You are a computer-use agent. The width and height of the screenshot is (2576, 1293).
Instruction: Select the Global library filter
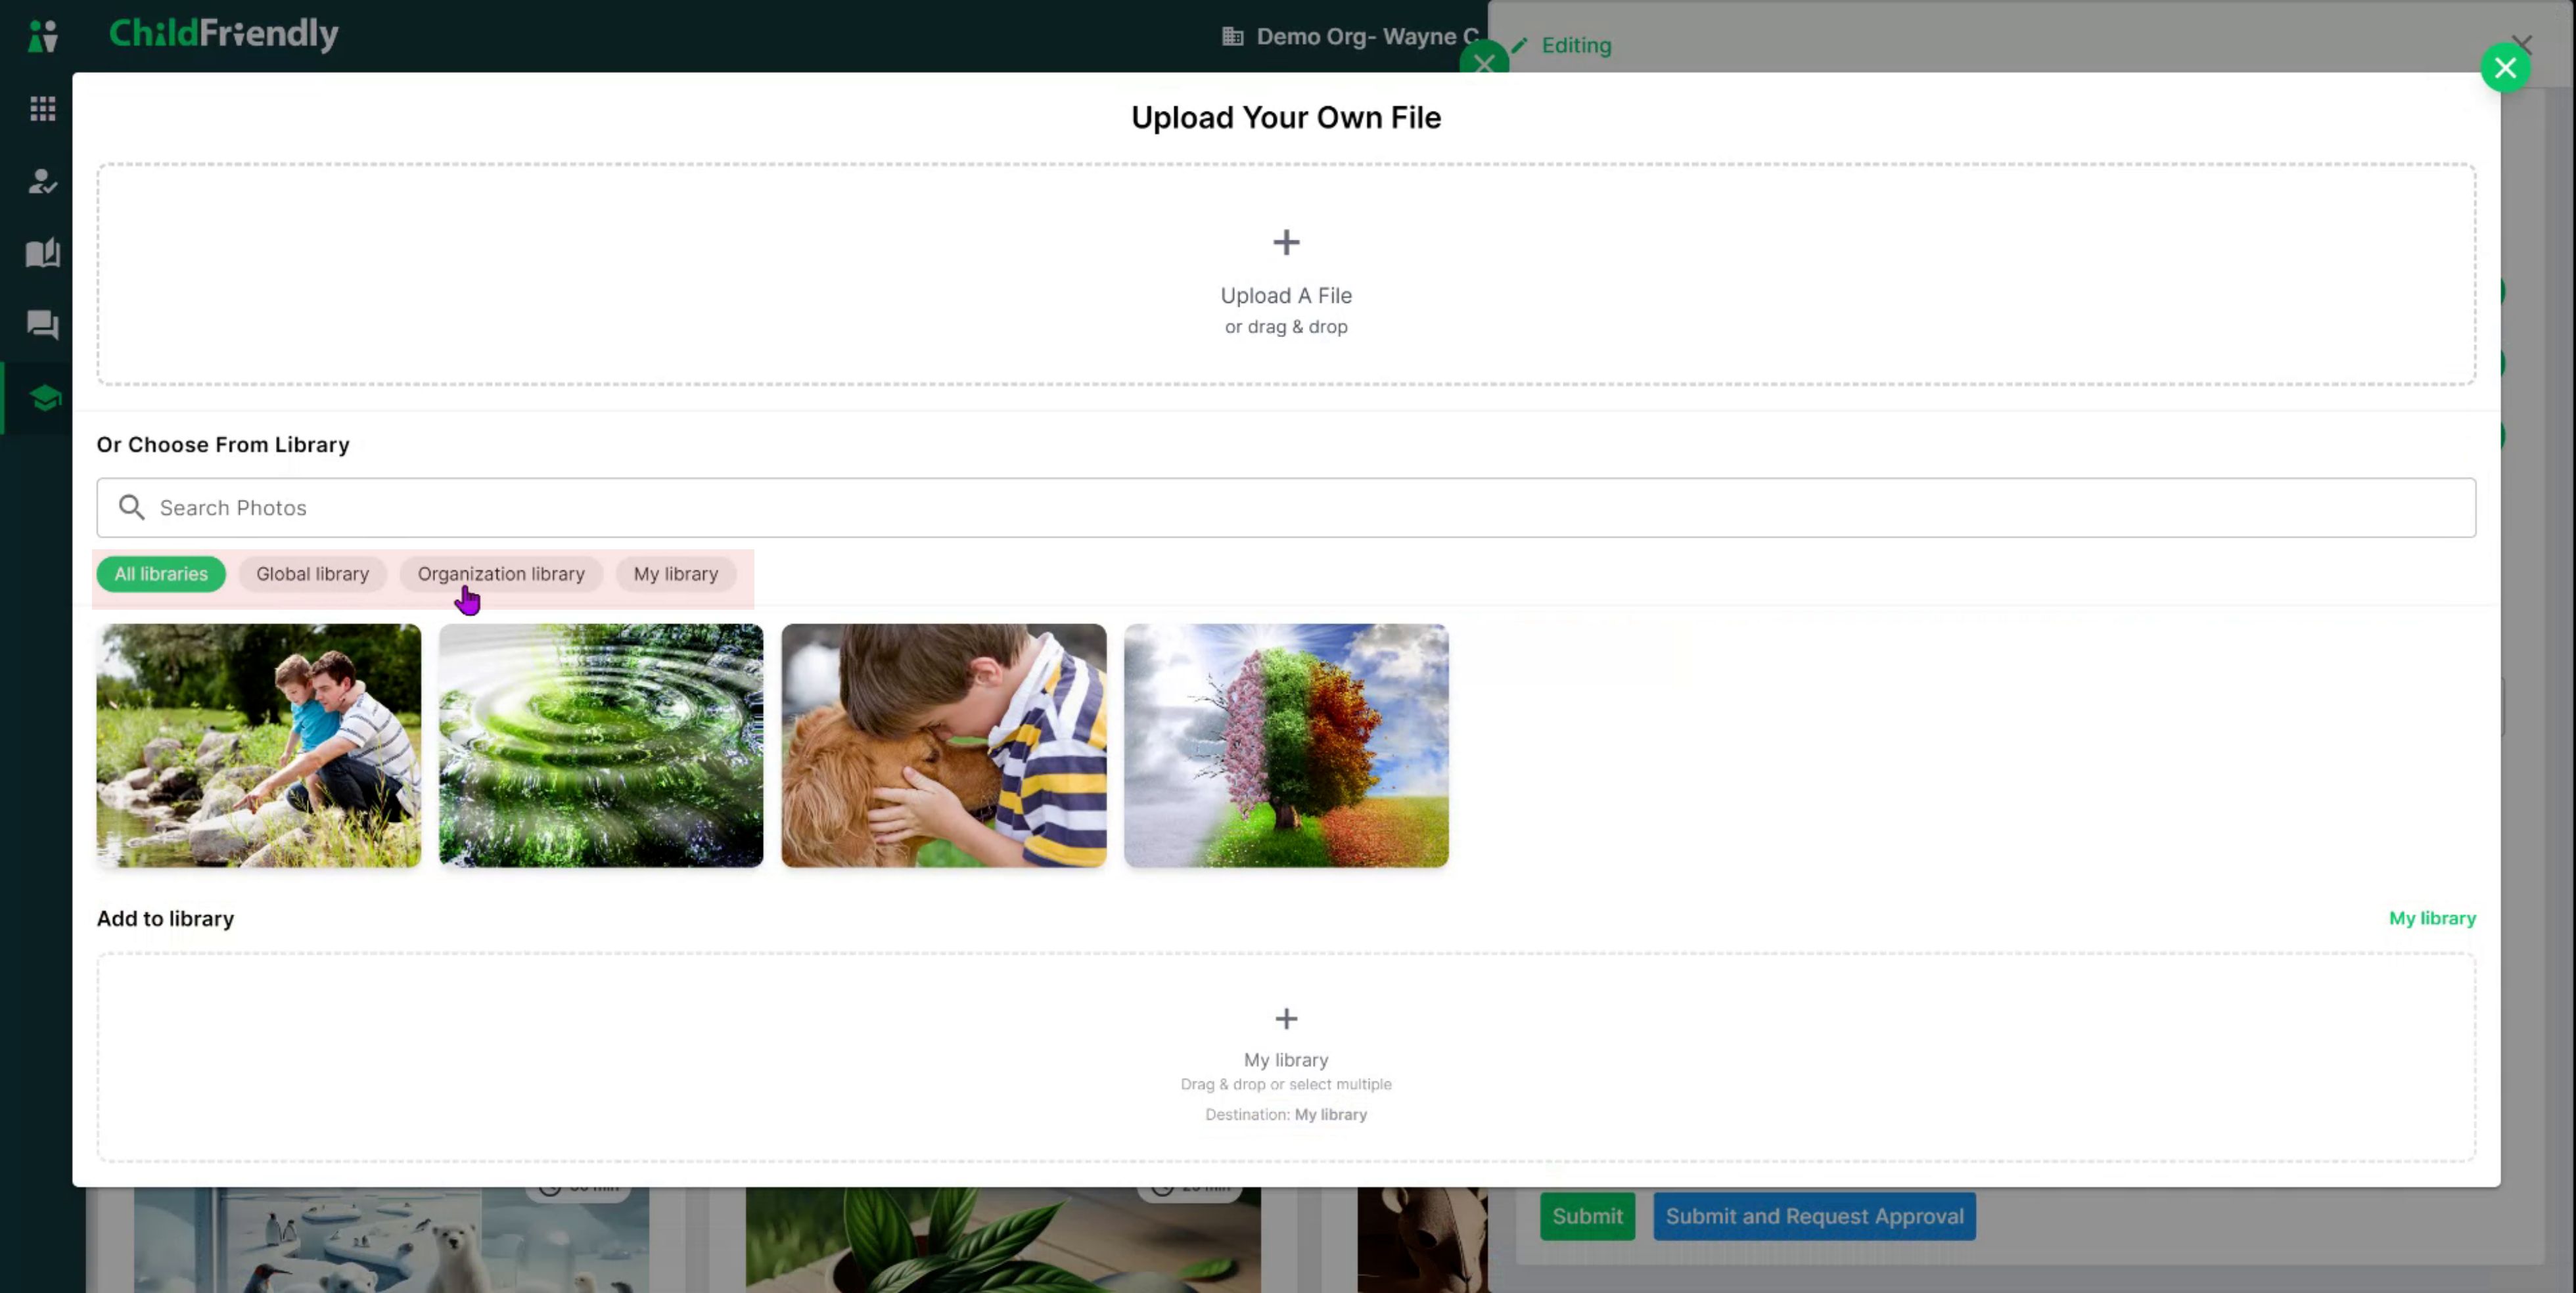pyautogui.click(x=312, y=574)
